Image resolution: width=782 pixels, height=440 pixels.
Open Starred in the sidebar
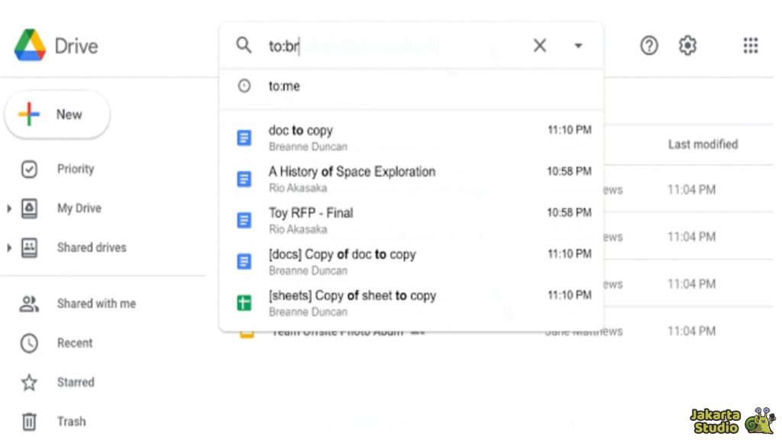point(76,382)
